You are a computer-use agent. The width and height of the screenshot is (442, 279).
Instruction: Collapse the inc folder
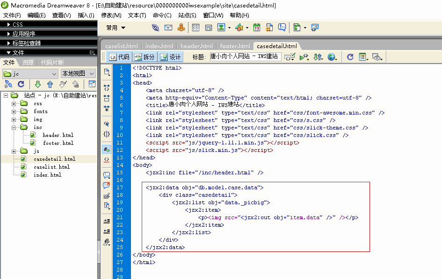pyautogui.click(x=14, y=128)
